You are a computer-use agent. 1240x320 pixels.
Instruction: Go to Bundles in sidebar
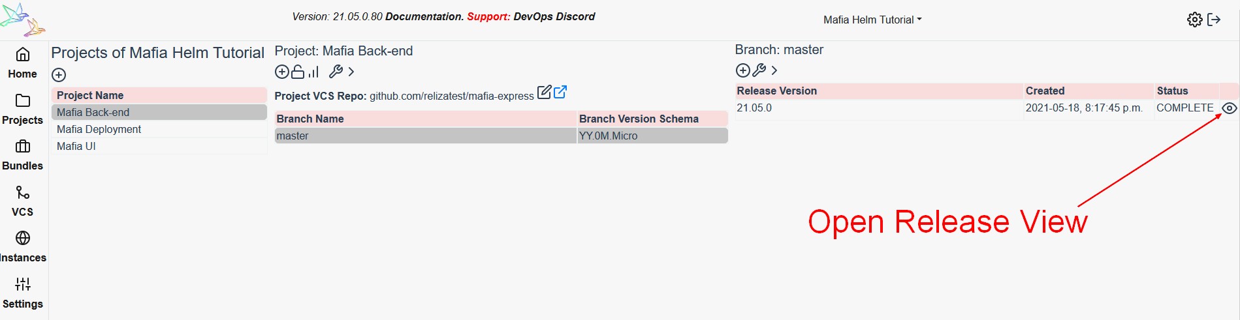tap(23, 156)
